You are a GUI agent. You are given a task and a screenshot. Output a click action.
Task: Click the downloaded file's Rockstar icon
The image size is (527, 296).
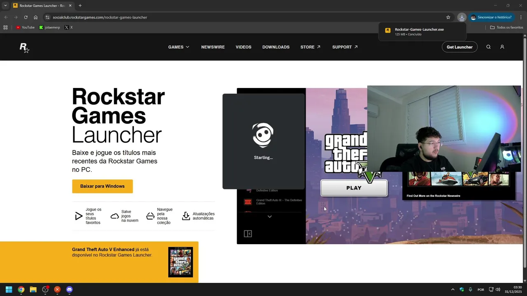click(387, 30)
